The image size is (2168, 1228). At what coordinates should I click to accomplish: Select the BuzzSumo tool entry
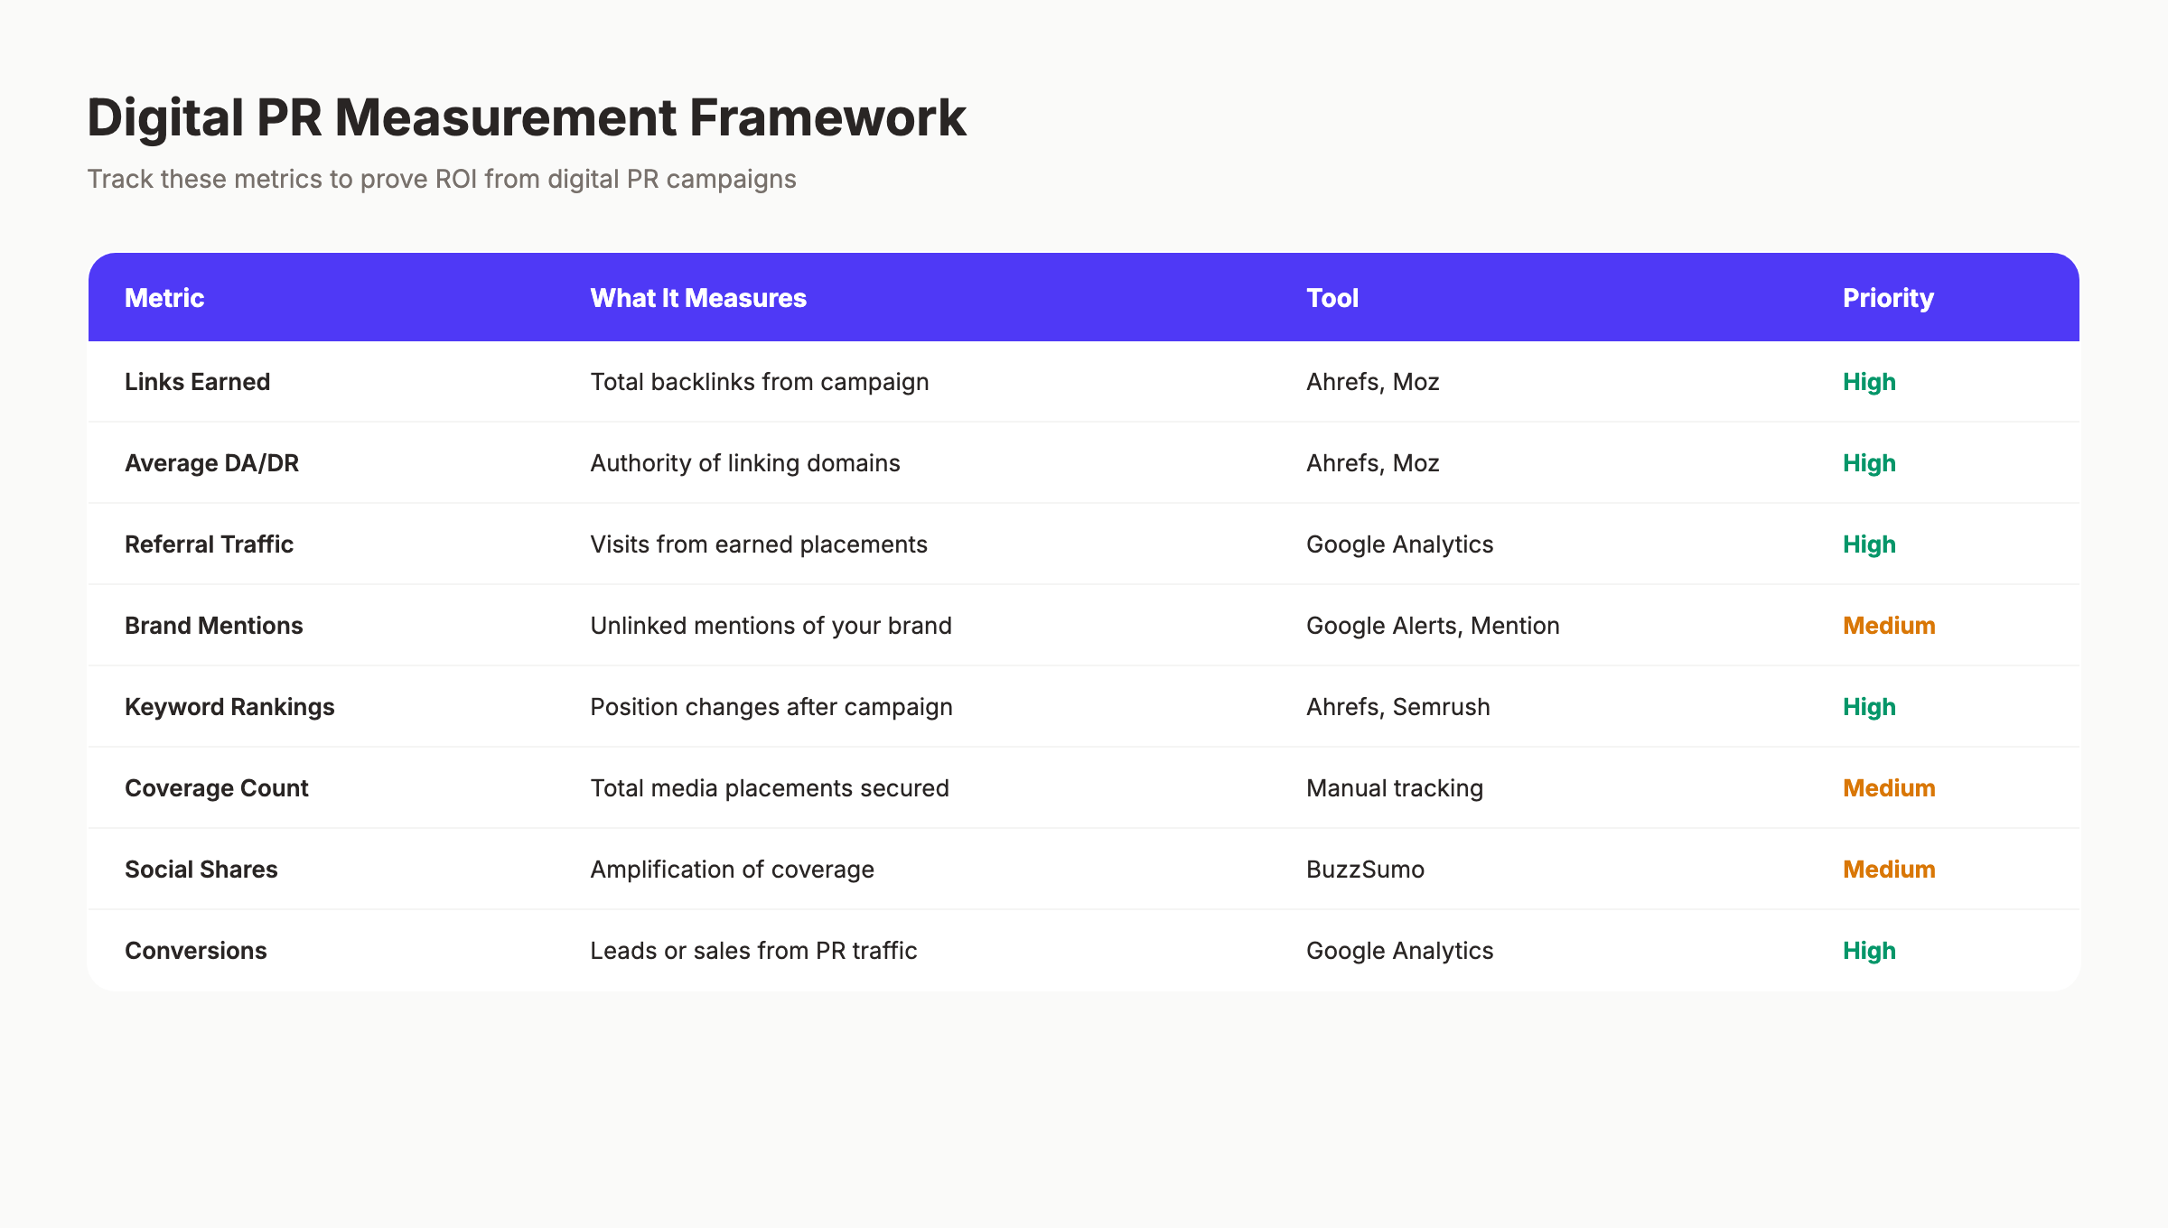(1364, 869)
